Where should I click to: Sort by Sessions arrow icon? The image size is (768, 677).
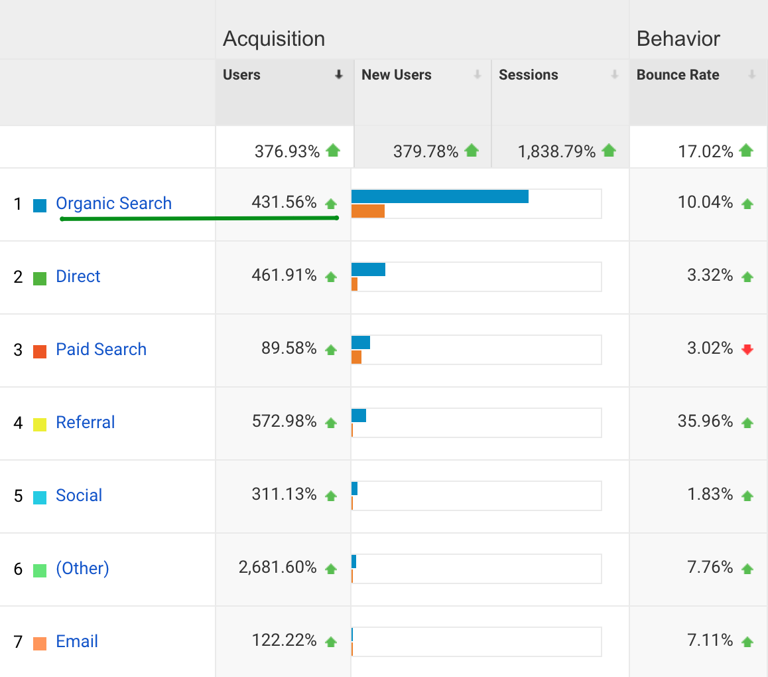point(615,75)
